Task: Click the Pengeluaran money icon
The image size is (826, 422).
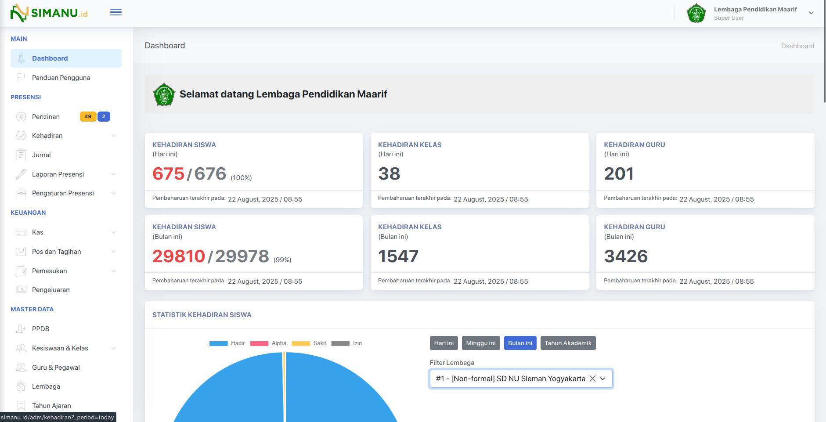Action: [21, 289]
